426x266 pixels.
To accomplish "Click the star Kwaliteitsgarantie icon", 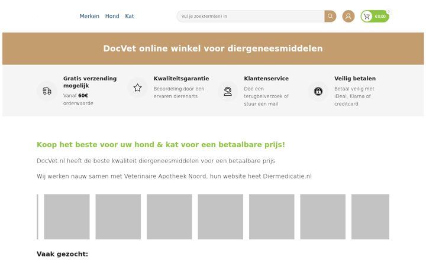I will click(x=137, y=87).
